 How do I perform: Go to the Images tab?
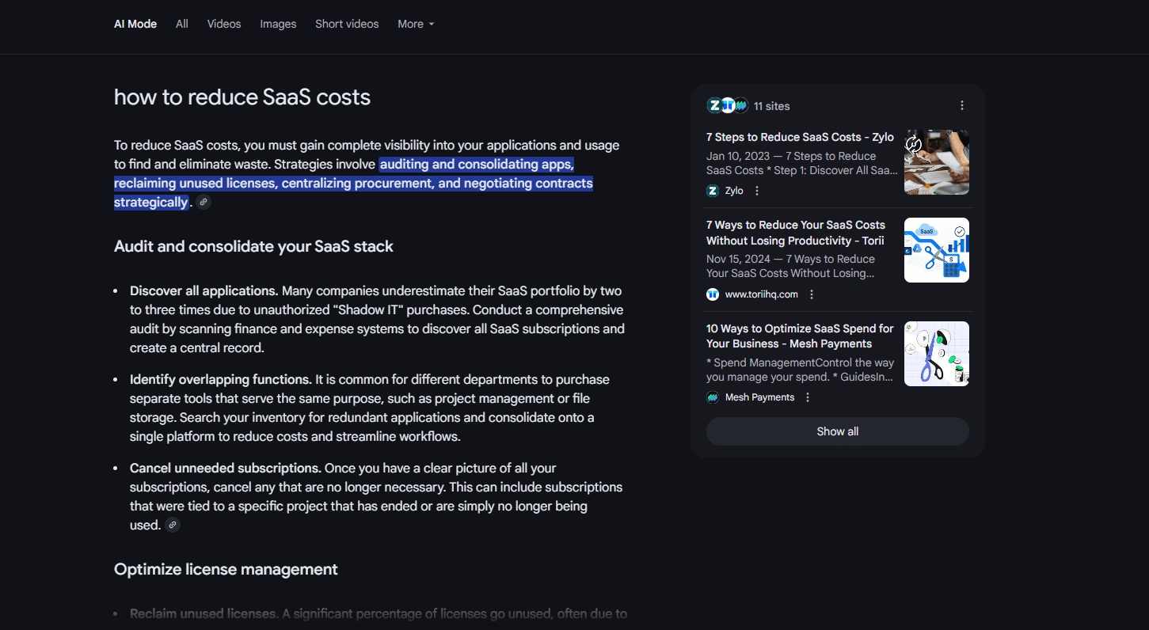tap(278, 24)
